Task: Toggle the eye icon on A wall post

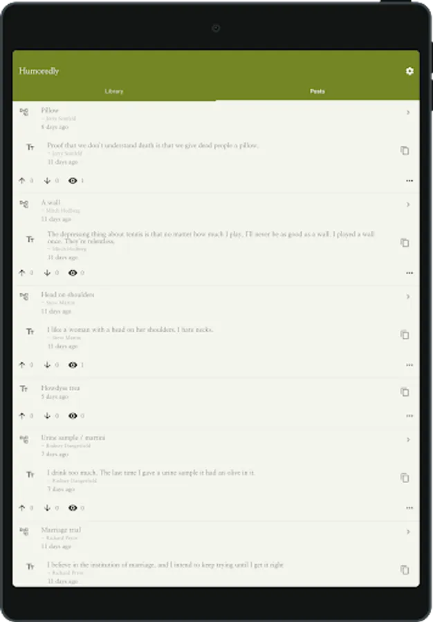Action: [73, 272]
